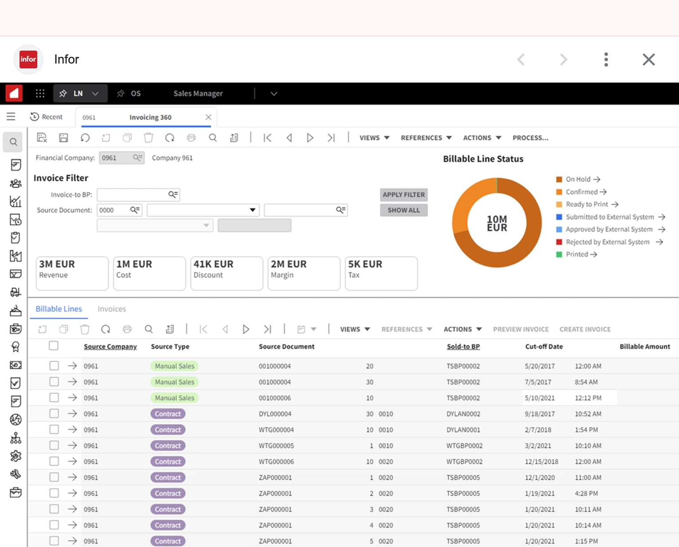
Task: Check the row for document WTG000005
Action: (54, 445)
